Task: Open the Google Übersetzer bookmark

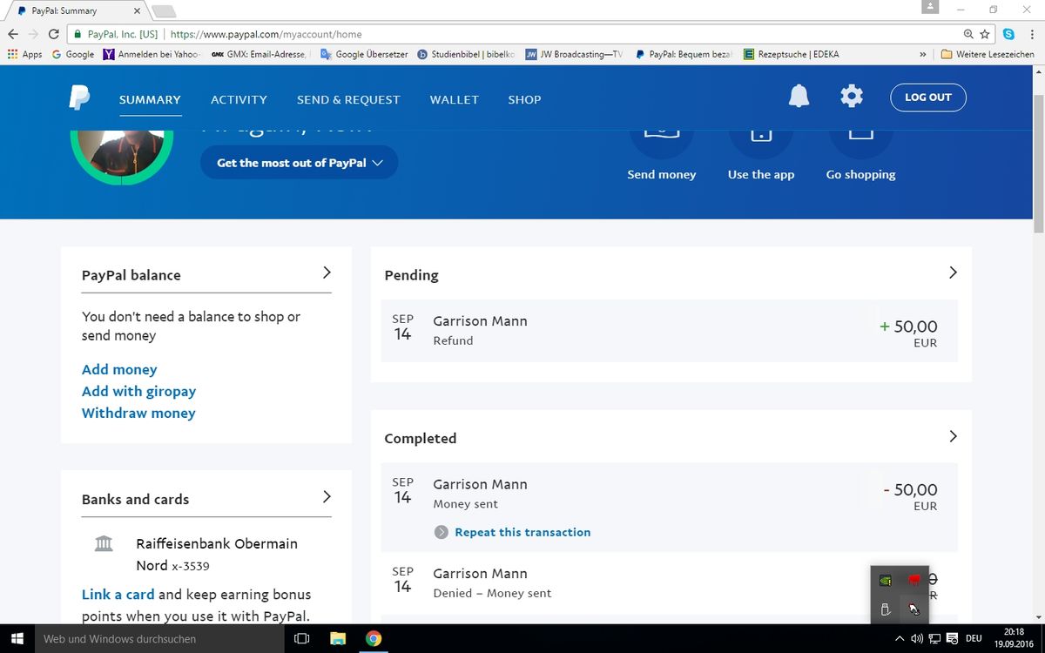Action: (x=364, y=54)
